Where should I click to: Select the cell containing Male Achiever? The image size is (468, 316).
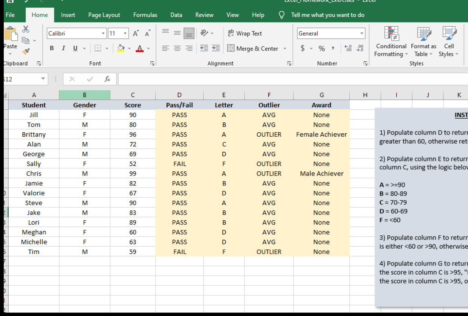tap(321, 174)
